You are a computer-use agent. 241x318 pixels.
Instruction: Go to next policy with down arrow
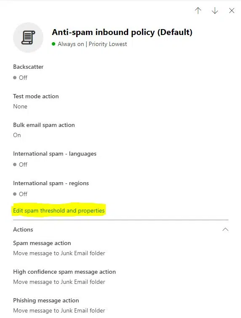tap(215, 11)
